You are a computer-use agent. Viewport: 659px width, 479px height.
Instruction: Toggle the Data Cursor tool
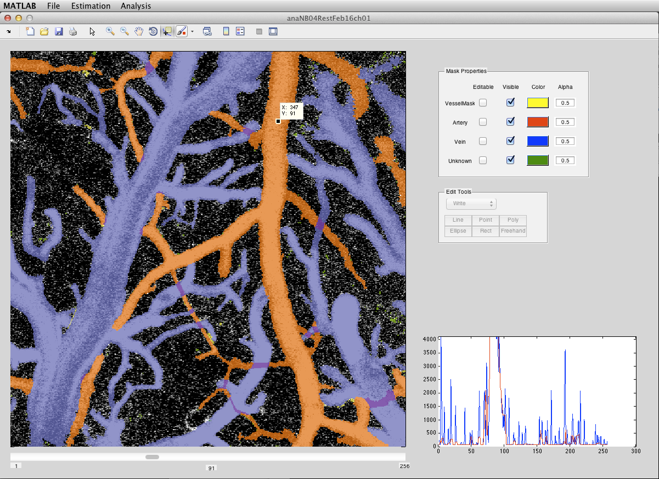click(167, 31)
